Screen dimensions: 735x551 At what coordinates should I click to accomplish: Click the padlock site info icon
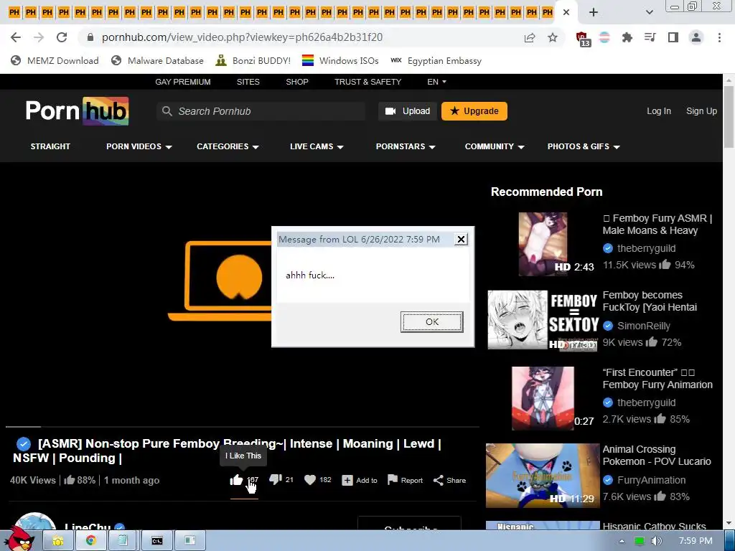[90, 37]
